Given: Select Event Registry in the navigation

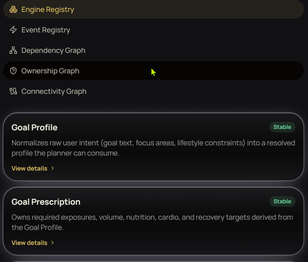Looking at the screenshot, I should pyautogui.click(x=153, y=30).
